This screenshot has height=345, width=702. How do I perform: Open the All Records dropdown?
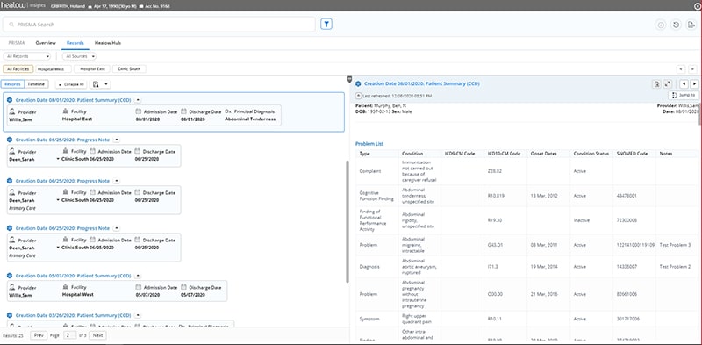pos(27,56)
